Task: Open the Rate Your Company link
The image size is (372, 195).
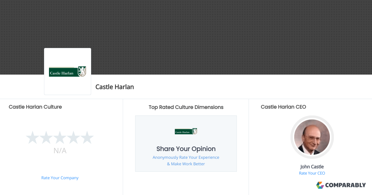Action: pos(60,178)
